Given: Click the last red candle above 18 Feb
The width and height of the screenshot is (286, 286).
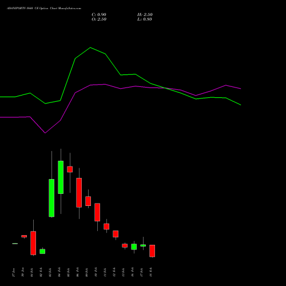Looking at the screenshot, I should tap(152, 251).
